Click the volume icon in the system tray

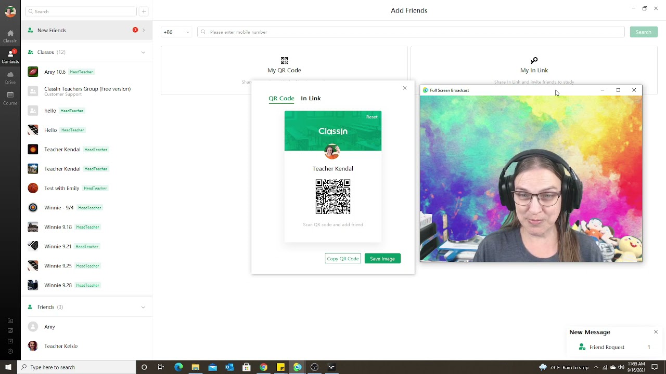[621, 367]
